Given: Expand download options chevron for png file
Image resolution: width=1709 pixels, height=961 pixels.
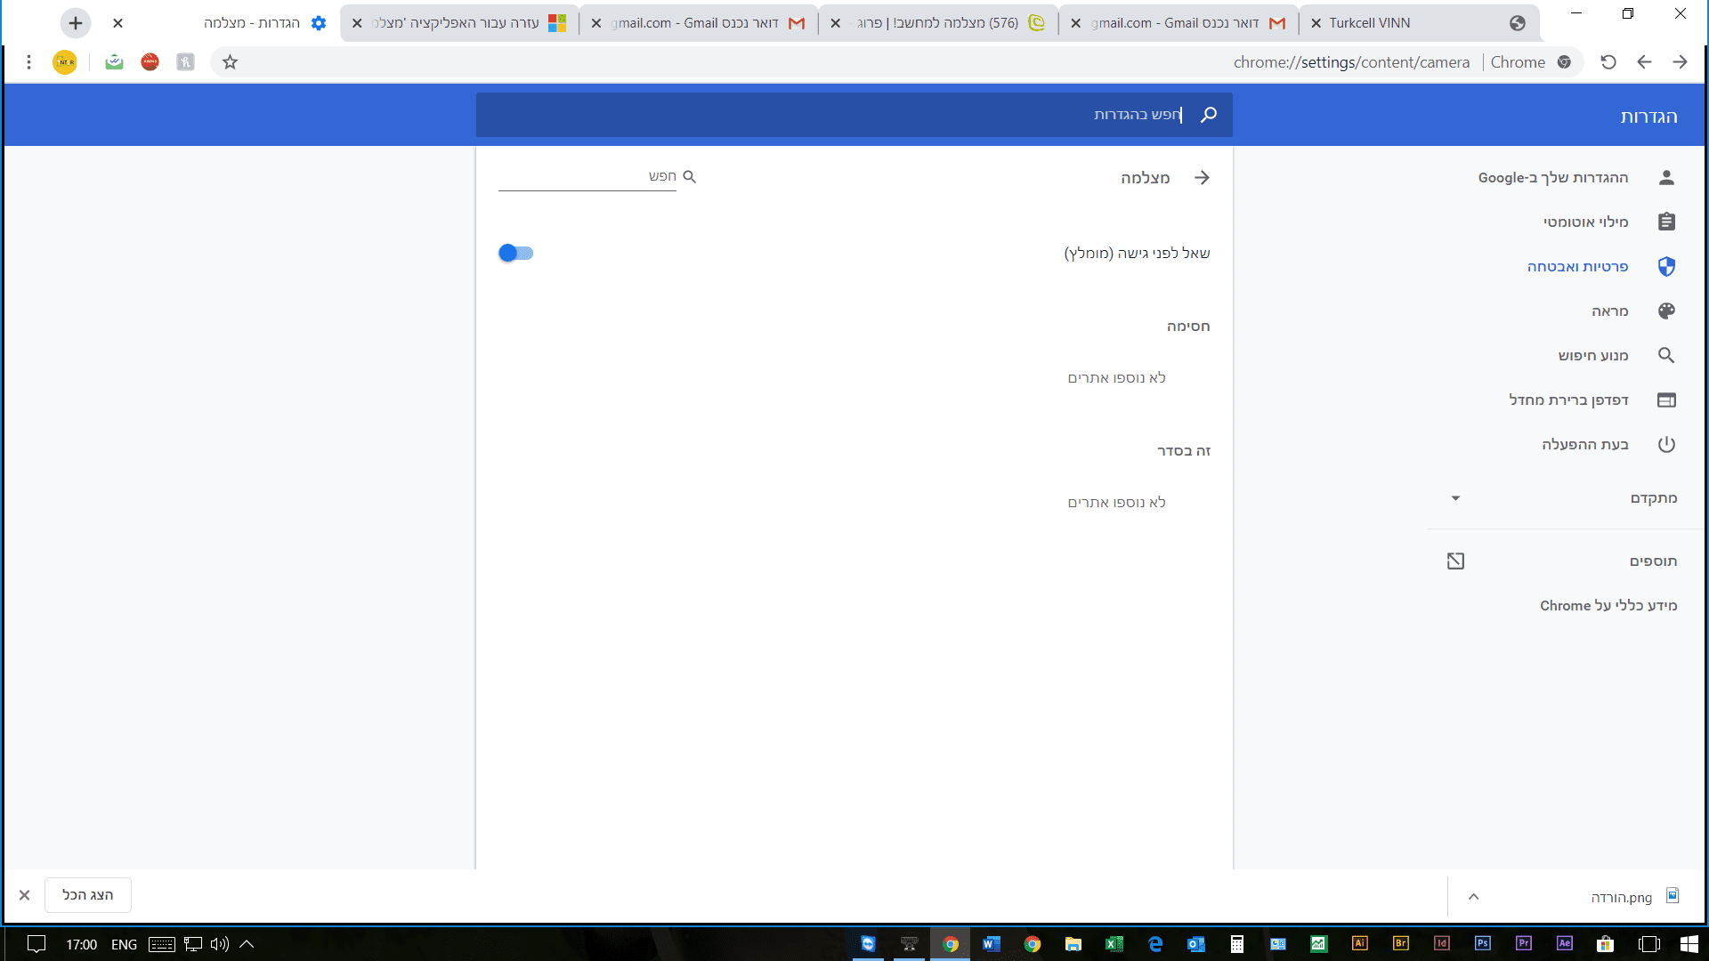Looking at the screenshot, I should 1473,897.
